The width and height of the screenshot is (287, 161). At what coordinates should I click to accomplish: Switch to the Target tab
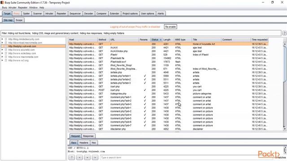pyautogui.click(x=7, y=13)
